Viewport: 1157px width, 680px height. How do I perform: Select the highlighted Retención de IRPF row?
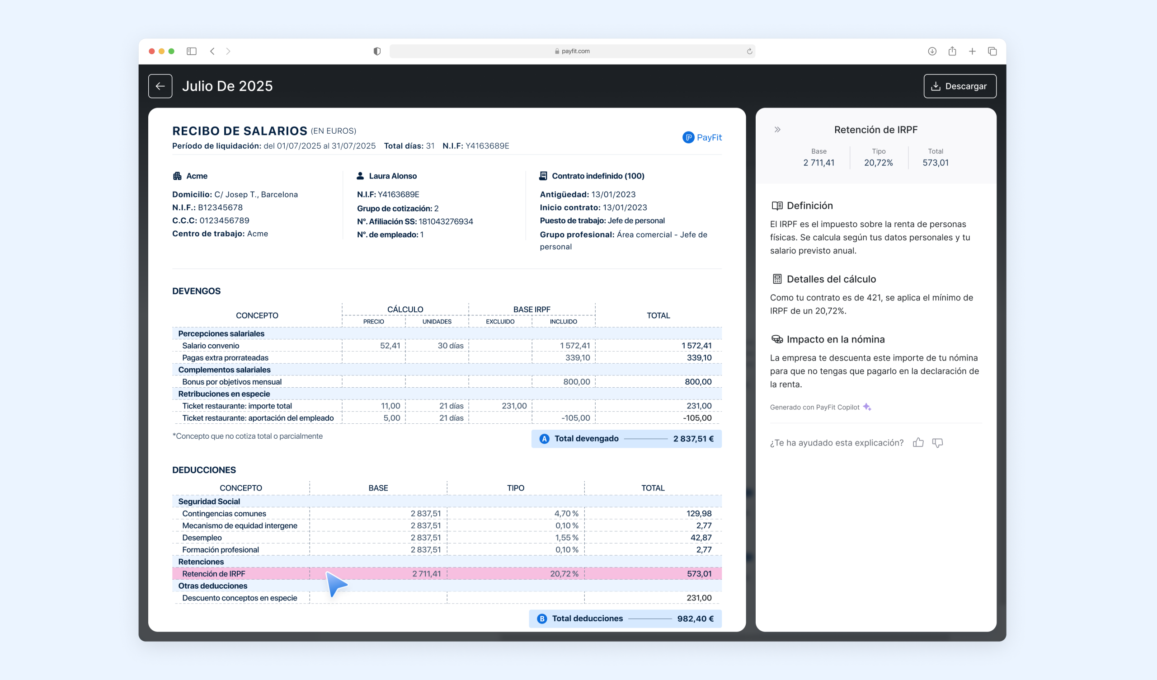point(447,573)
